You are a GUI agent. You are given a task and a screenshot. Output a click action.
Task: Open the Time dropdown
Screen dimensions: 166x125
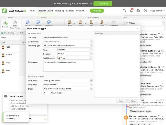[91, 50]
